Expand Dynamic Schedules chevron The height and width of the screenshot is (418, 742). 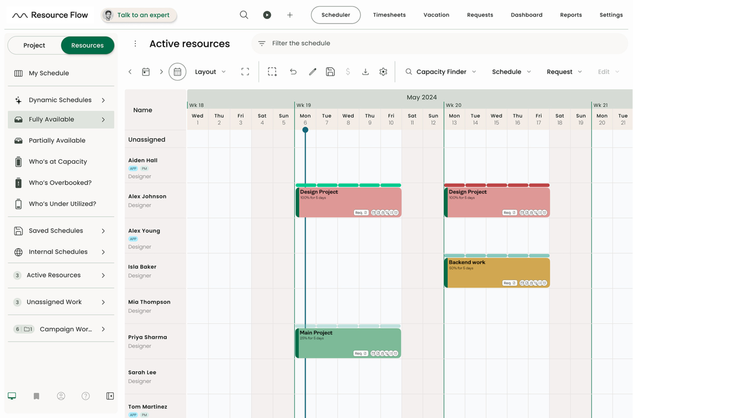coord(103,100)
